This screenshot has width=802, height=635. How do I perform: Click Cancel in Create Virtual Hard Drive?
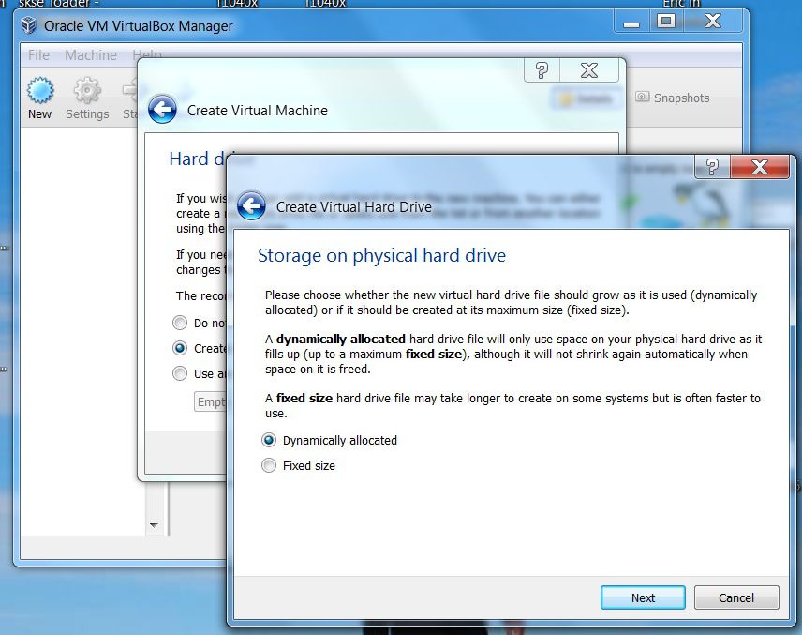[x=736, y=597]
